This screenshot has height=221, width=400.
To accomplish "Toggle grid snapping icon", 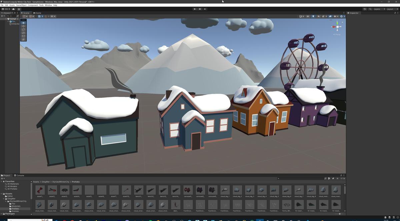I will (46, 16).
